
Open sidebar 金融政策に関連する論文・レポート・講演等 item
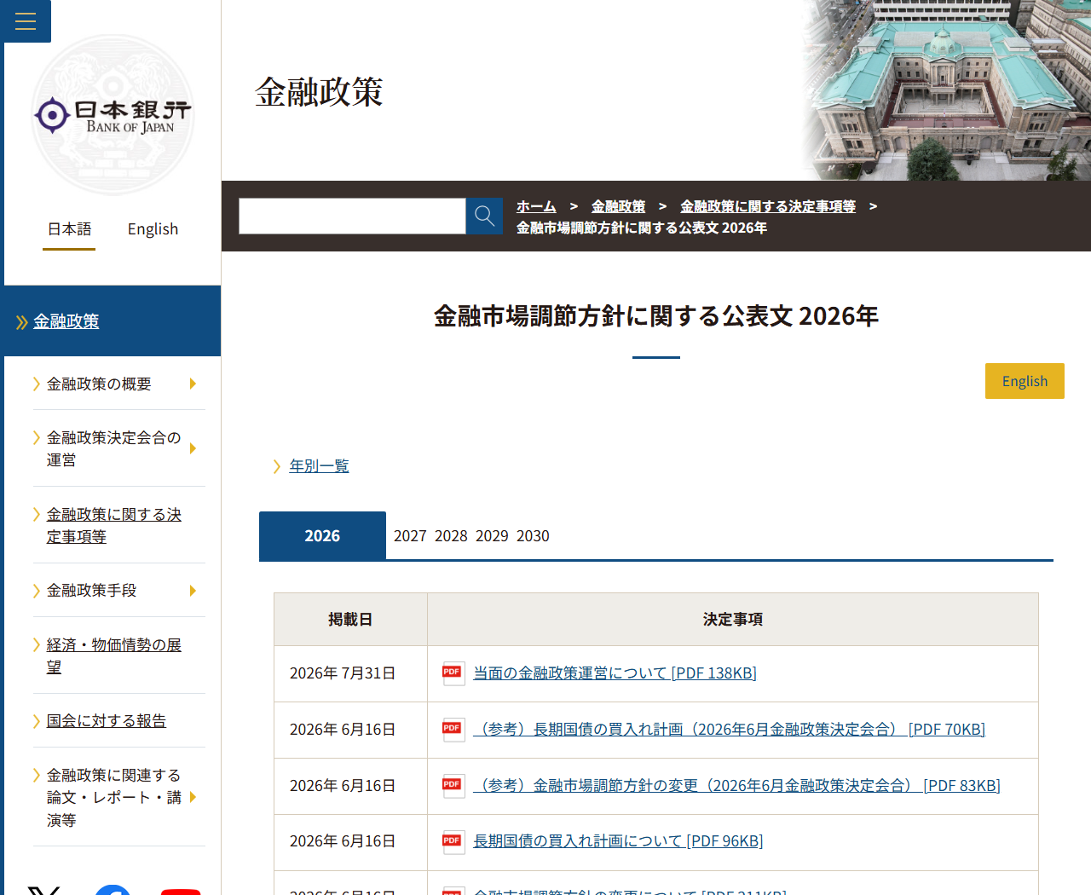tap(113, 797)
